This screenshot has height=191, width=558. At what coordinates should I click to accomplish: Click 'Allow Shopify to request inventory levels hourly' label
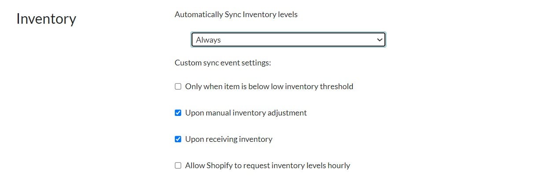click(267, 166)
